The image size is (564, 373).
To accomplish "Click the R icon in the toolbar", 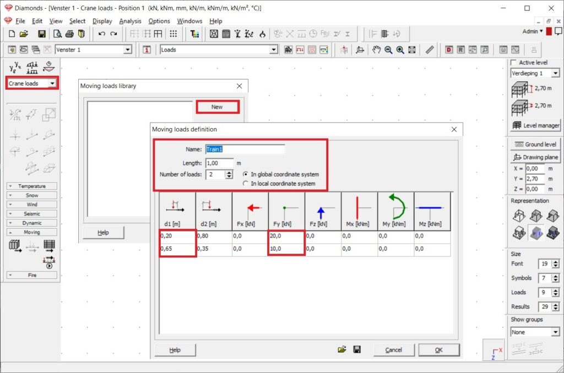I will [x=461, y=50].
